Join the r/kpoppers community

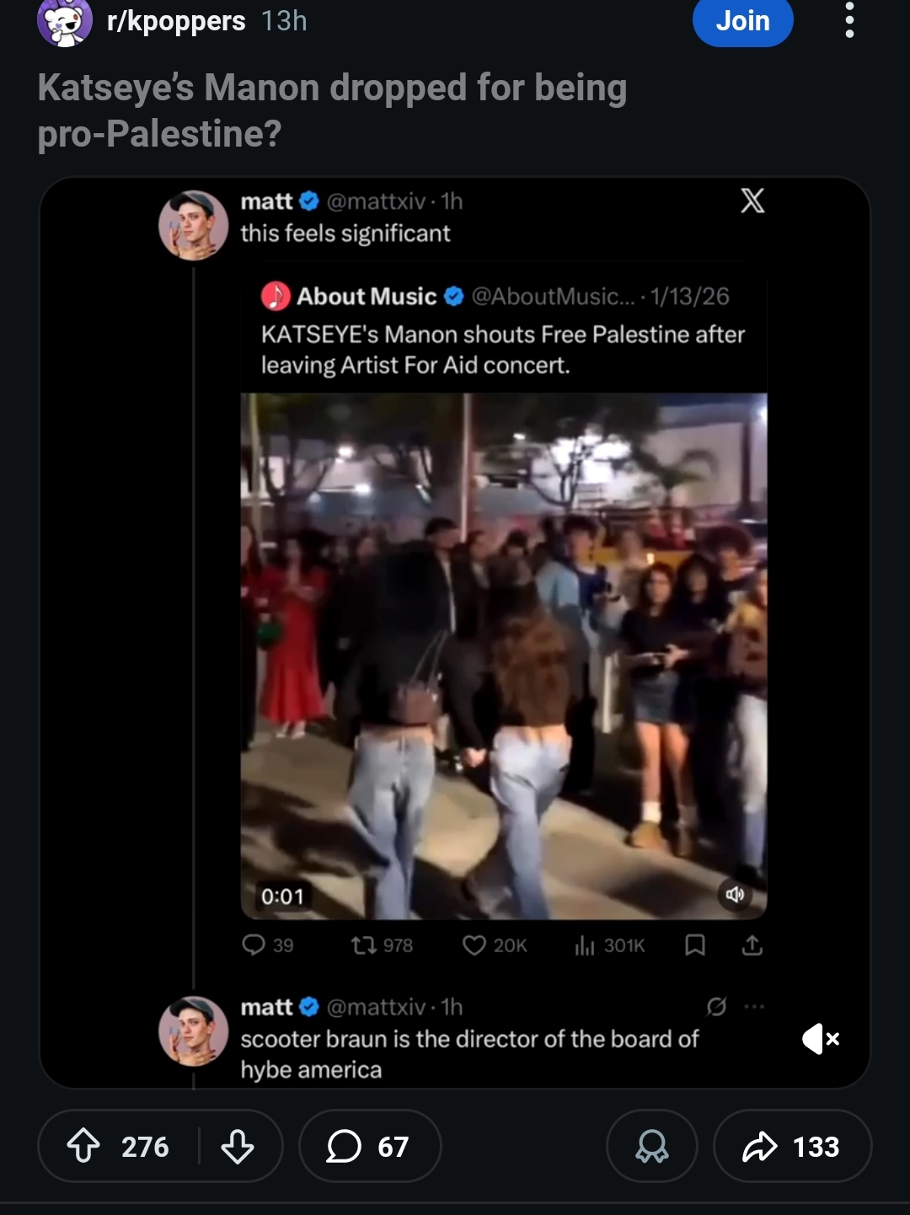(x=742, y=21)
